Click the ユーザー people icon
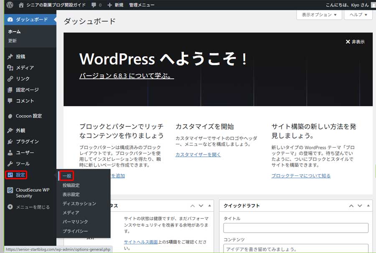Screen dimensions: 376x253 coord(10,152)
